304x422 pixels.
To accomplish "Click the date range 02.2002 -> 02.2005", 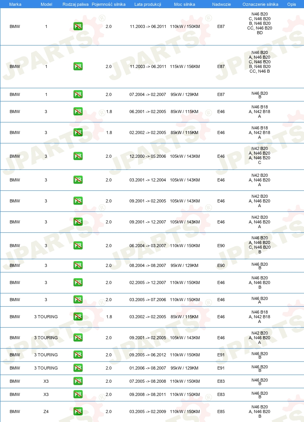I will pyautogui.click(x=148, y=133).
